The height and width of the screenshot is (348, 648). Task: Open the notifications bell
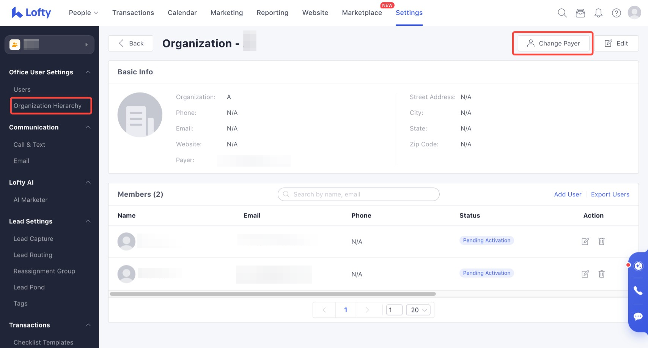click(x=598, y=13)
